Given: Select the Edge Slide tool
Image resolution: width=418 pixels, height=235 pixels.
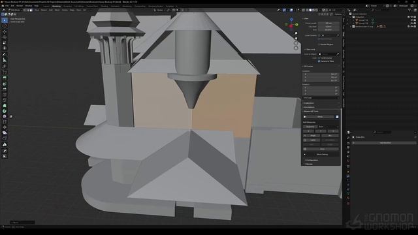Looking at the screenshot, I should [5, 122].
